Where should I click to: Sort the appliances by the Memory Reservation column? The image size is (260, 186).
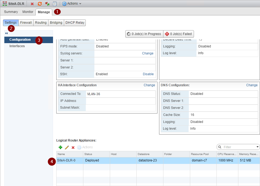click(x=249, y=154)
